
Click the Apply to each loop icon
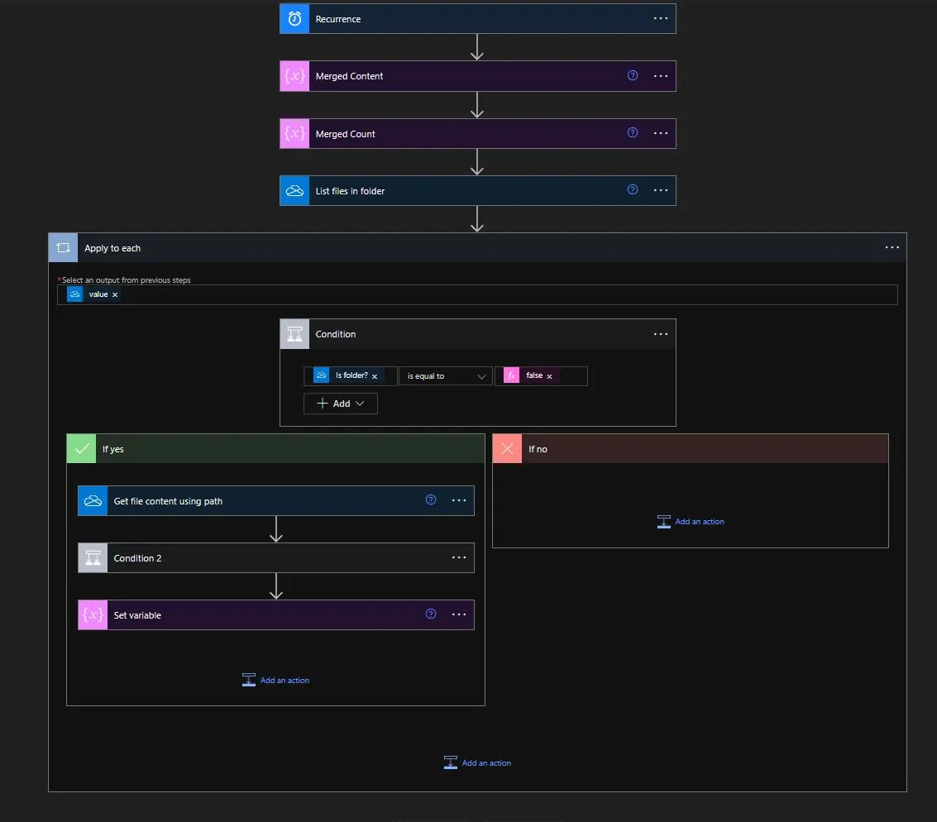click(63, 247)
